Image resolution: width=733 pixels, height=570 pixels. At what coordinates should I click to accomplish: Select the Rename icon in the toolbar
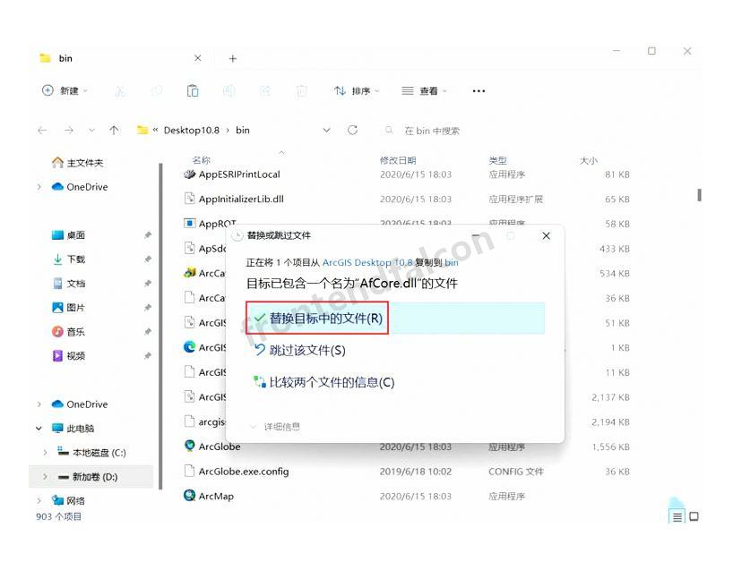pyautogui.click(x=229, y=90)
